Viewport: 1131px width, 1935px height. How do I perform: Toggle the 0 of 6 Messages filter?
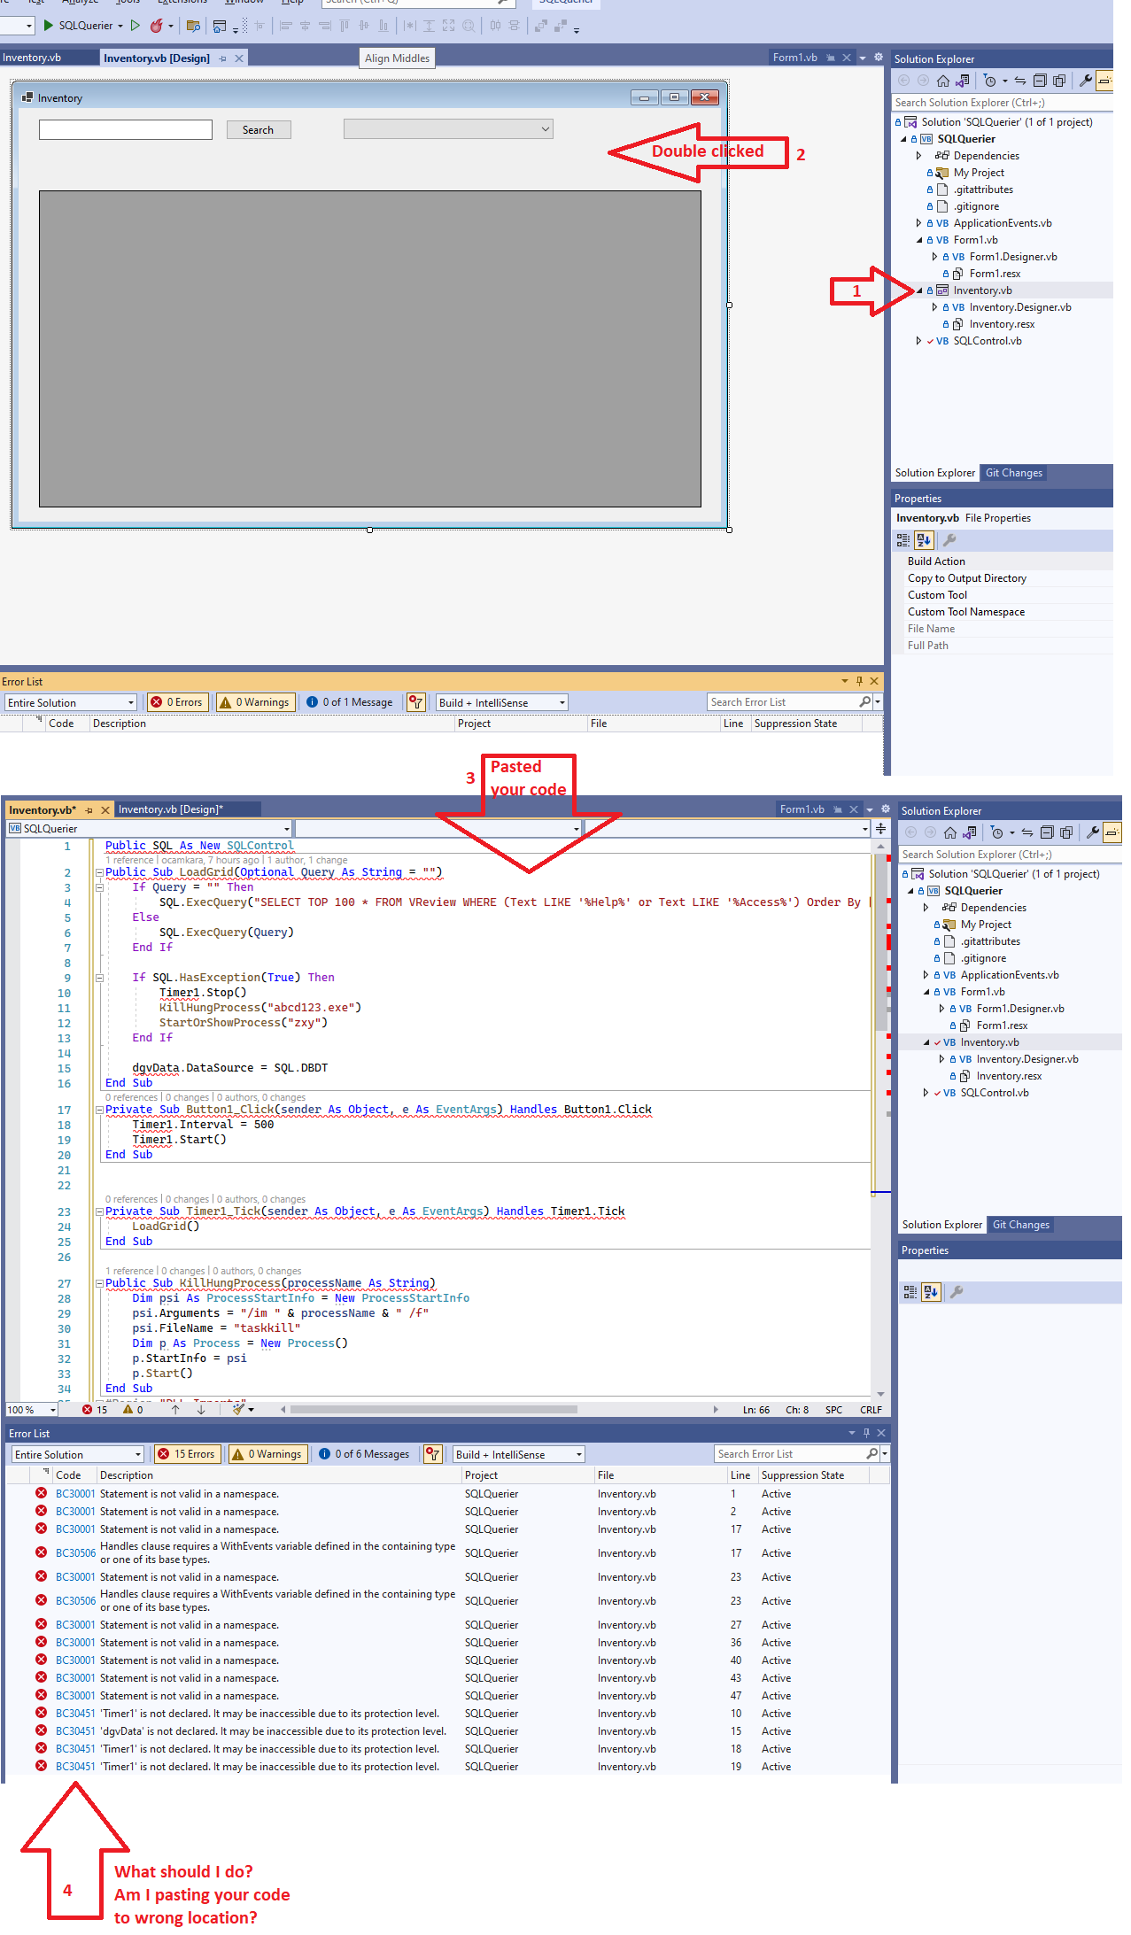365,1454
